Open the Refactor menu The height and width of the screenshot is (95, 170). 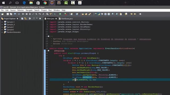point(20,10)
